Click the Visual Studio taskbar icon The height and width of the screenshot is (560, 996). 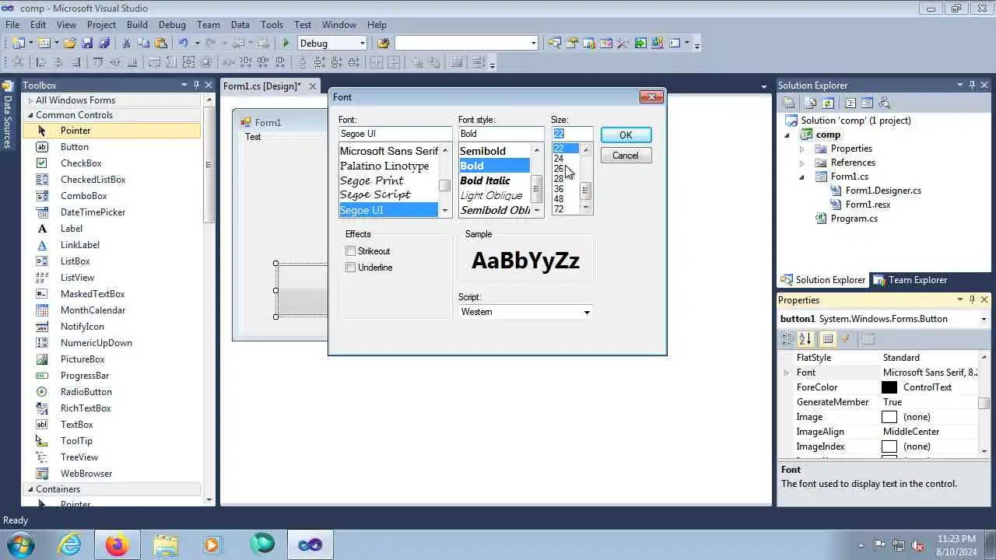[310, 544]
